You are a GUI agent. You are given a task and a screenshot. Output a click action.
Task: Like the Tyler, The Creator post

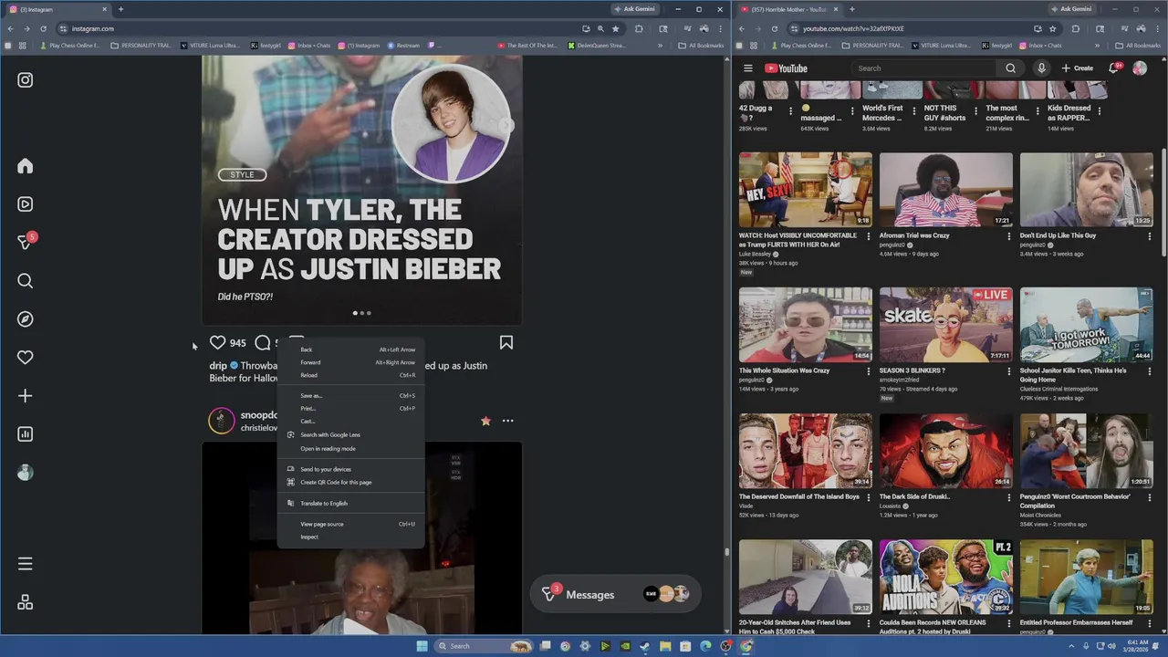217,342
